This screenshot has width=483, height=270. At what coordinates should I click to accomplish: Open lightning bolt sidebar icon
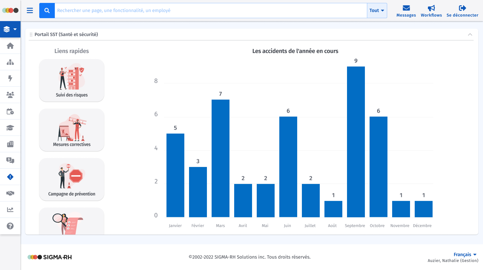10,78
